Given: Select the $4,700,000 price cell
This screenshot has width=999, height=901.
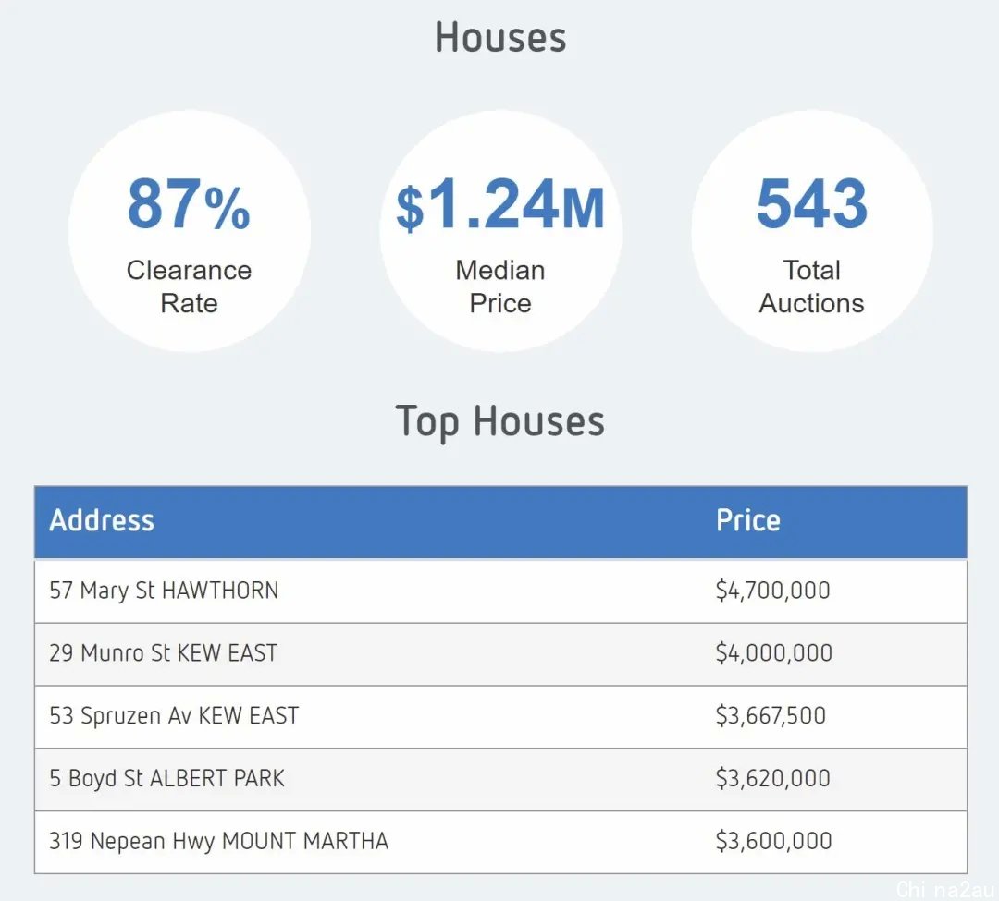Looking at the screenshot, I should coord(772,591).
